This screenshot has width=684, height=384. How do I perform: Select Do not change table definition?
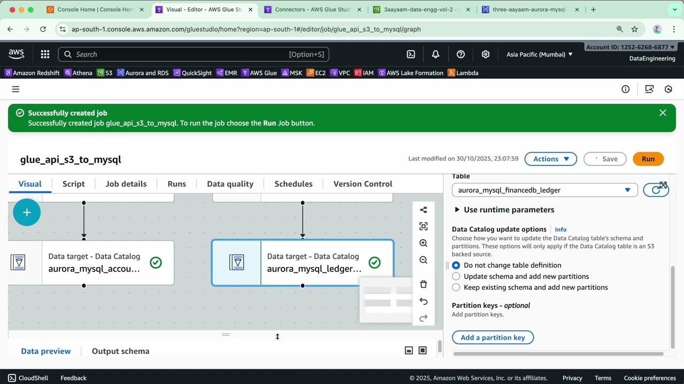coord(456,265)
